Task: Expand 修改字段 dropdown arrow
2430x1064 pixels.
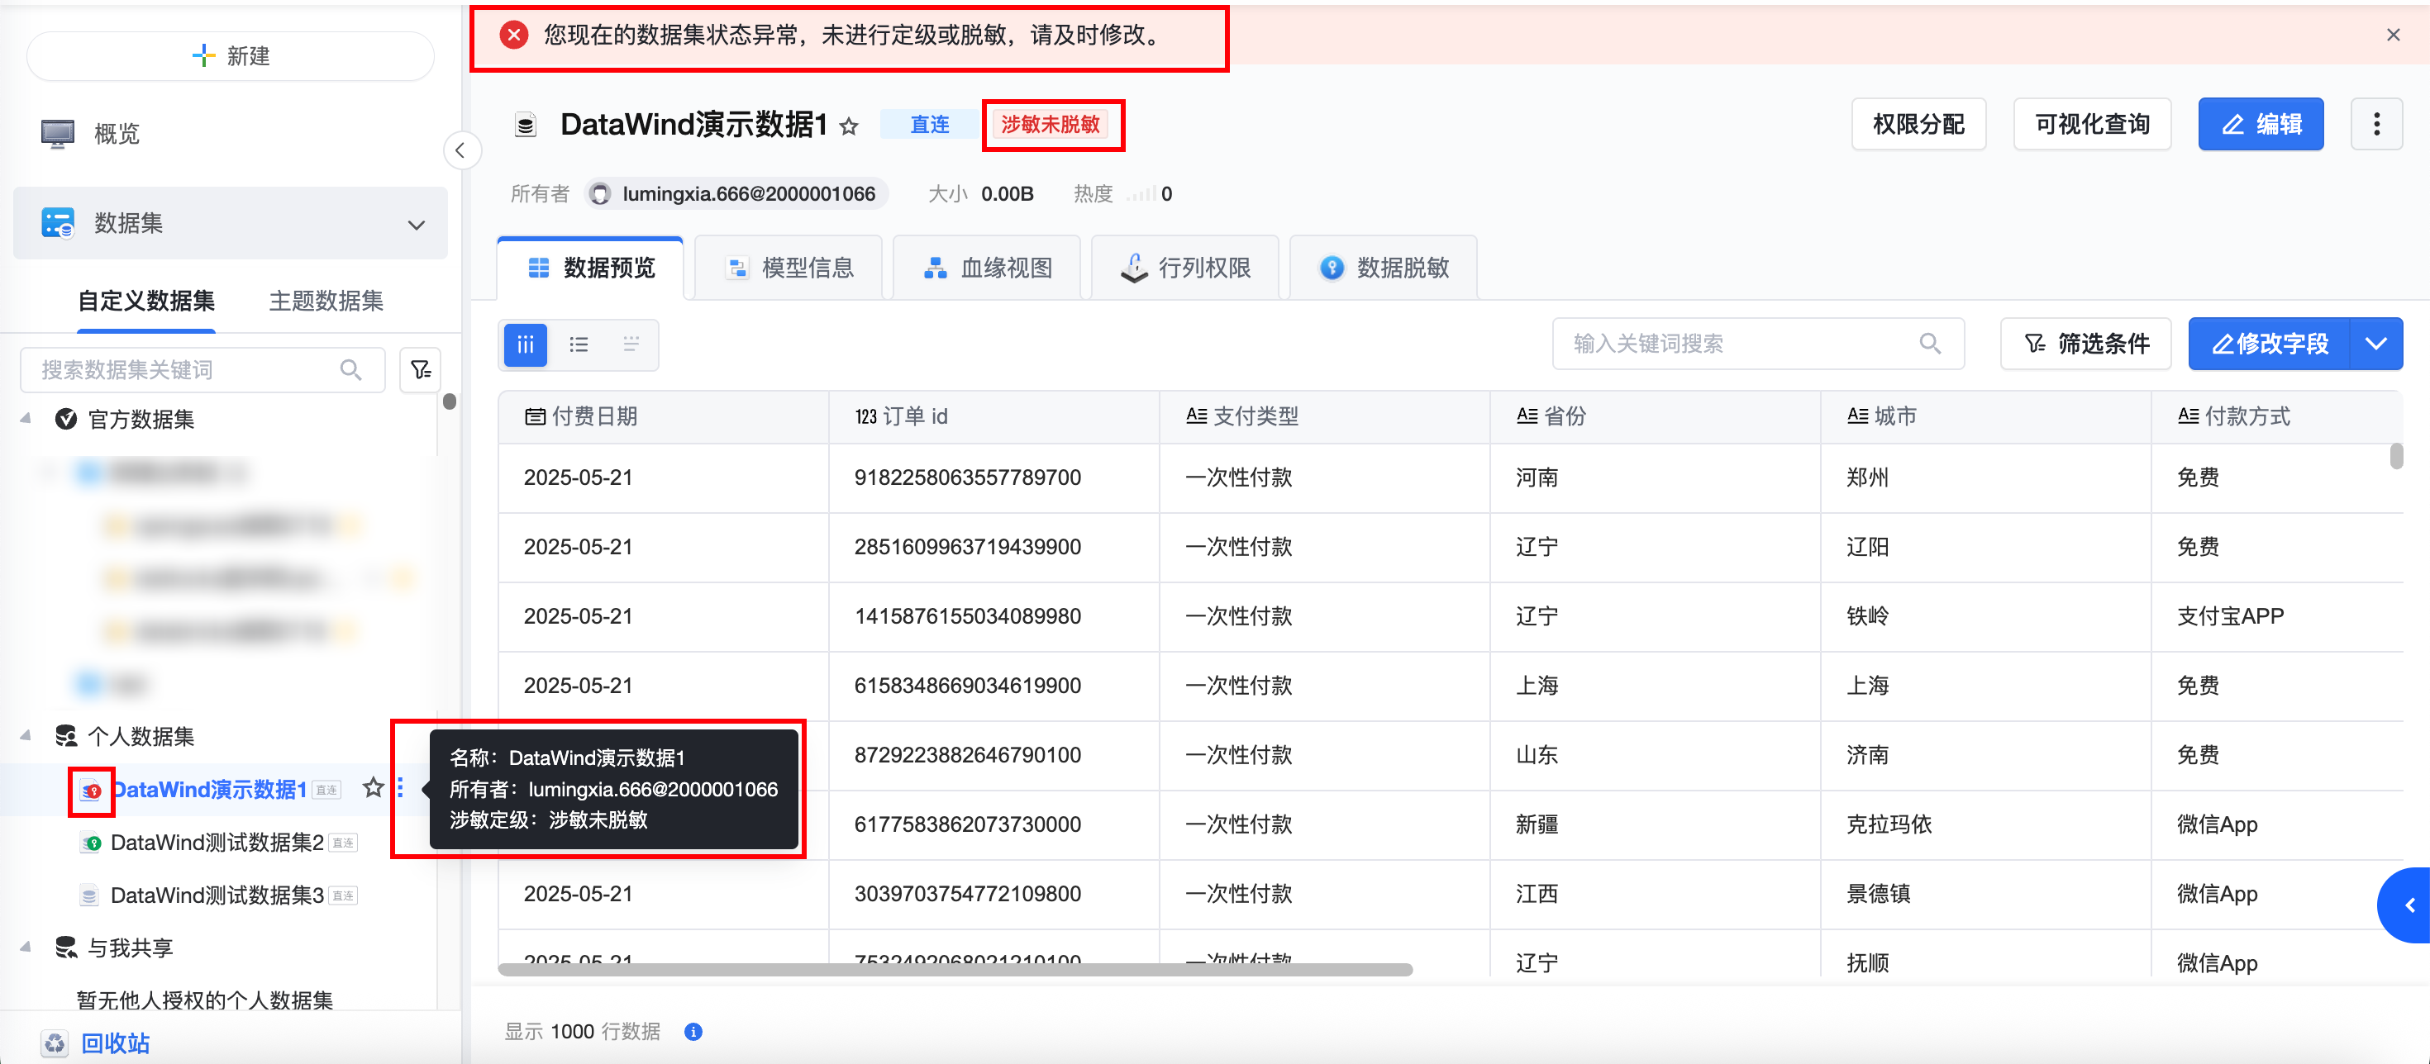Action: click(2376, 344)
